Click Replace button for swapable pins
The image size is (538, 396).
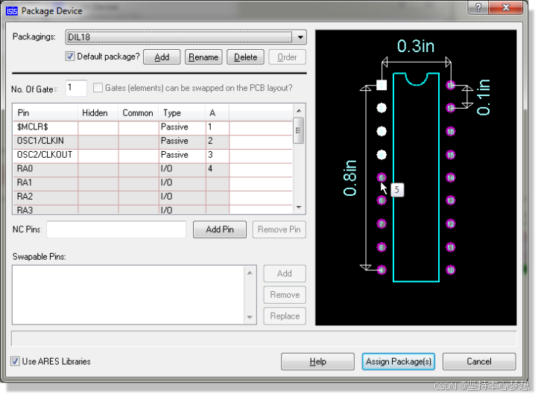coord(285,316)
